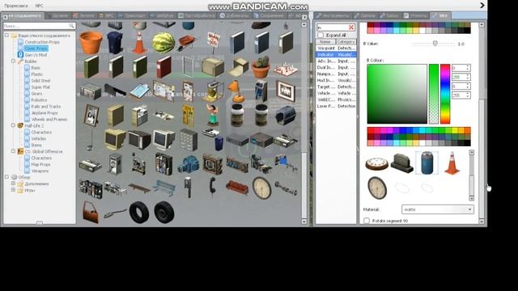Screen dimensions: 518x291
Task: Spawn the watermelon prop
Action: [x=163, y=43]
